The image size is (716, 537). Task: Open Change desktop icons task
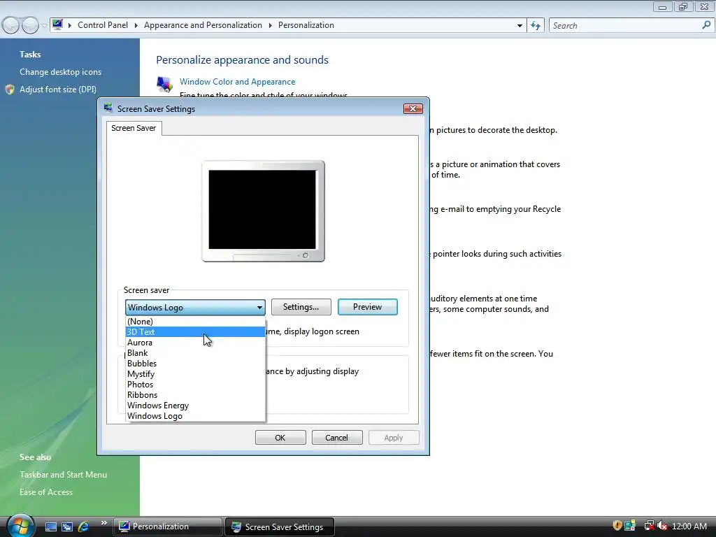click(x=60, y=72)
